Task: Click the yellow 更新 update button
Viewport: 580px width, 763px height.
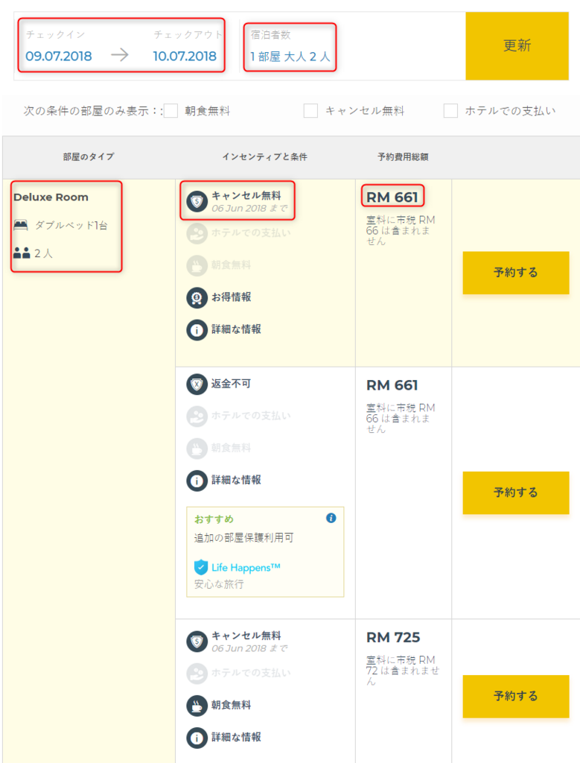Action: click(517, 45)
